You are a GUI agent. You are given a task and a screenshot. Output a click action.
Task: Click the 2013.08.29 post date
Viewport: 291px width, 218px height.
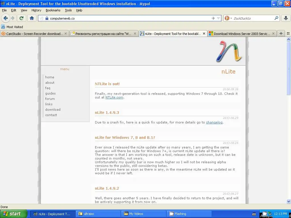click(230, 118)
